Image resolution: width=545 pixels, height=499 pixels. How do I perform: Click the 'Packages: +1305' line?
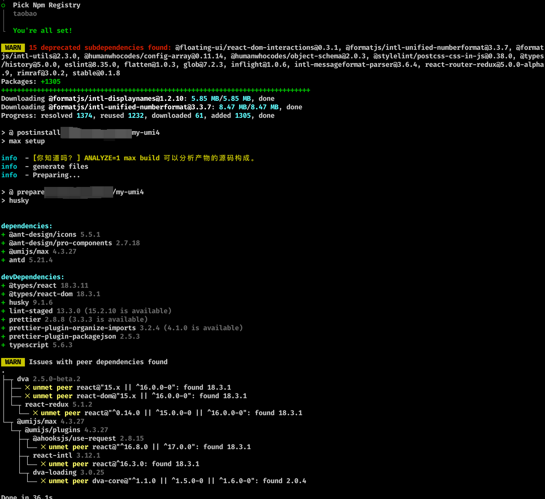pos(31,82)
